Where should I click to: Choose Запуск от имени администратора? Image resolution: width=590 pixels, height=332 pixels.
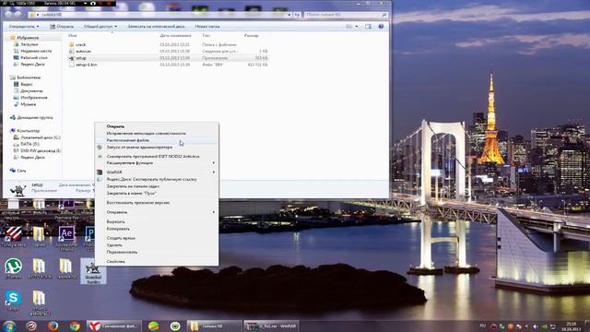[x=157, y=148]
